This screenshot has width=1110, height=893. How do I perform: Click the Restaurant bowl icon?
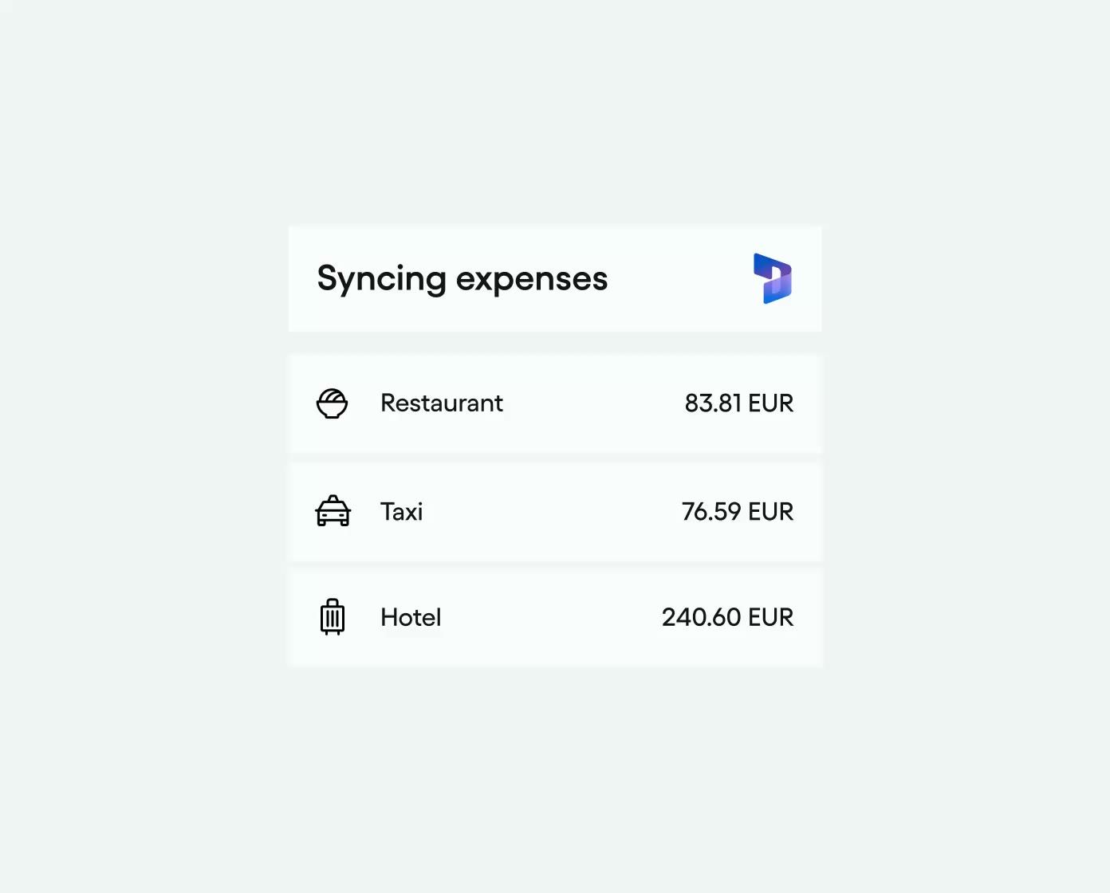click(x=332, y=403)
